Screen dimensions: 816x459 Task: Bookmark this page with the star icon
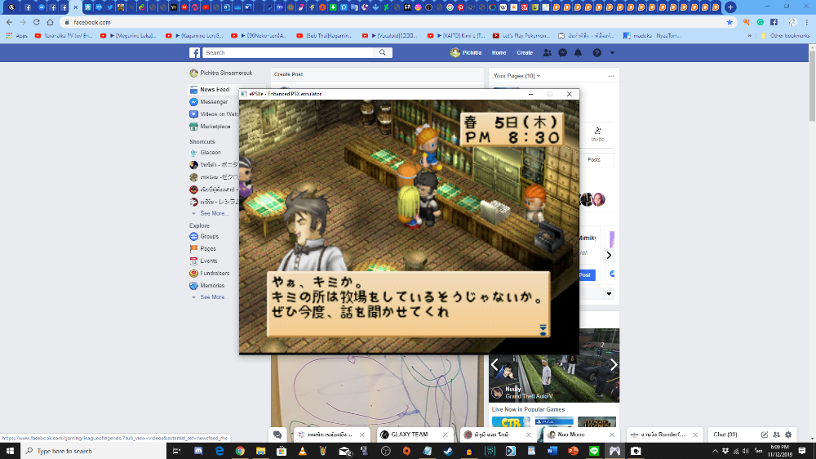click(730, 22)
